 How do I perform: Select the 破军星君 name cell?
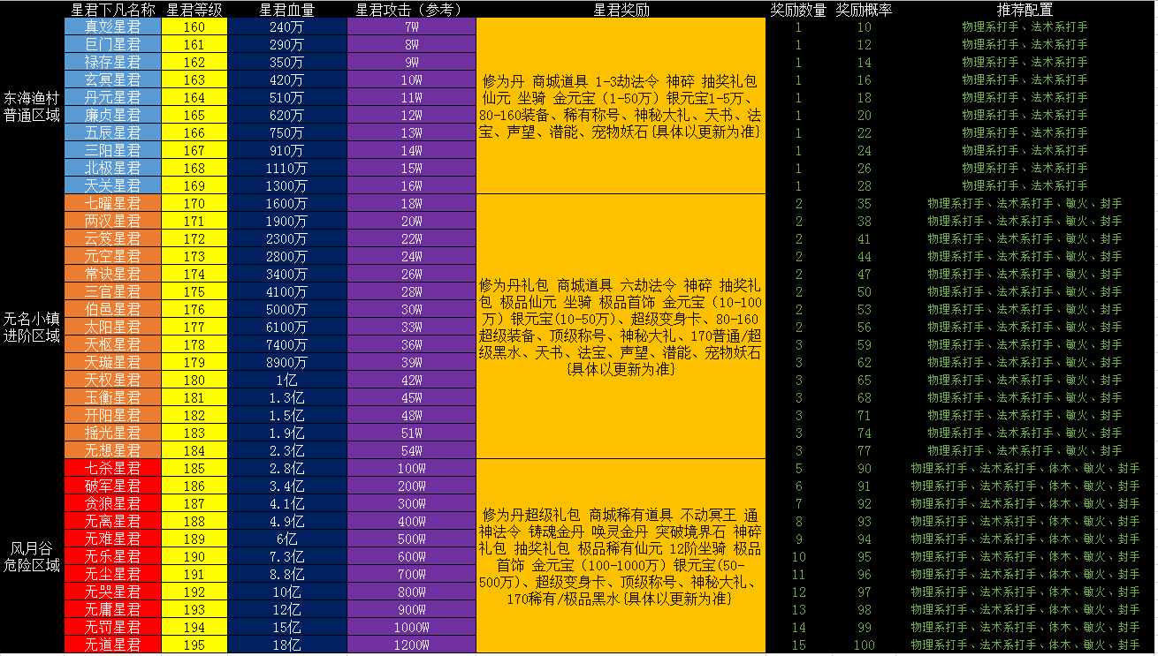pyautogui.click(x=113, y=486)
